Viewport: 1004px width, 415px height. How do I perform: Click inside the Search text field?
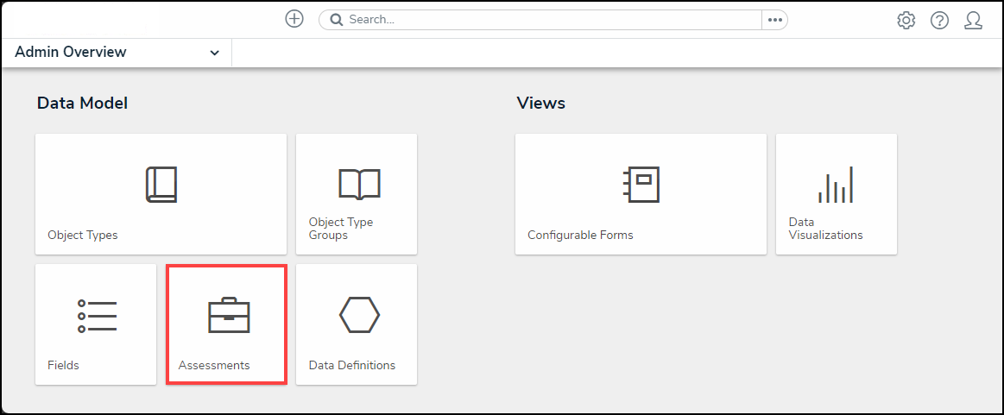544,20
